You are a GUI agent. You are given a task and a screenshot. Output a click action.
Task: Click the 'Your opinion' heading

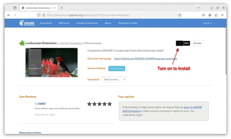[x=126, y=97]
